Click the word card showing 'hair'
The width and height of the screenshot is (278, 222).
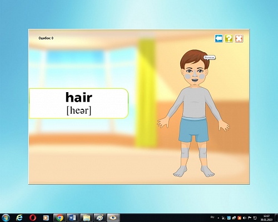[78, 103]
